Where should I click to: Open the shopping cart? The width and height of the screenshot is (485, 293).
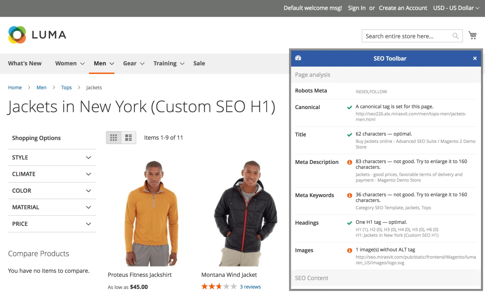pos(473,35)
